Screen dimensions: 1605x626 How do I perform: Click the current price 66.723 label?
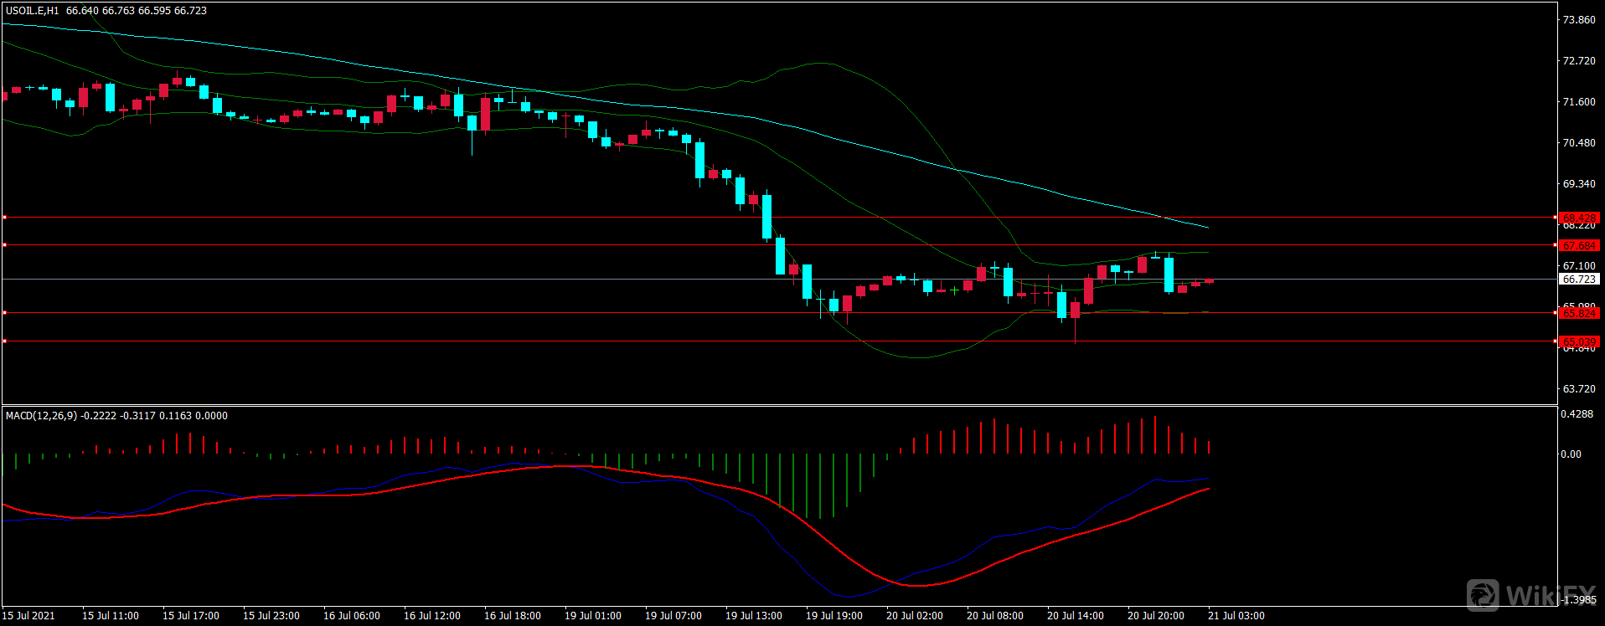pos(1579,280)
